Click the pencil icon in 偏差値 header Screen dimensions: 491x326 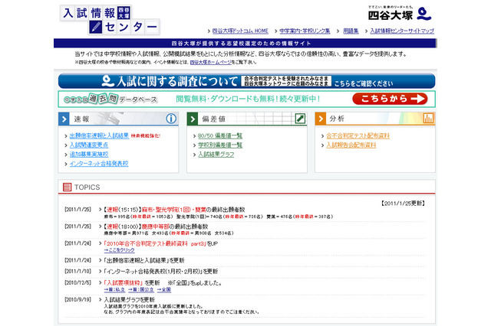pyautogui.click(x=300, y=119)
